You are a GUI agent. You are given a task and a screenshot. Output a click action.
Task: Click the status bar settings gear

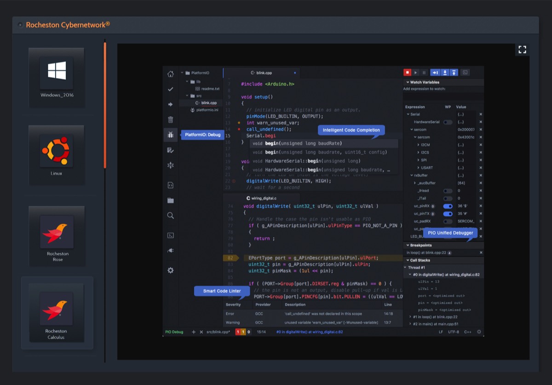pyautogui.click(x=479, y=332)
